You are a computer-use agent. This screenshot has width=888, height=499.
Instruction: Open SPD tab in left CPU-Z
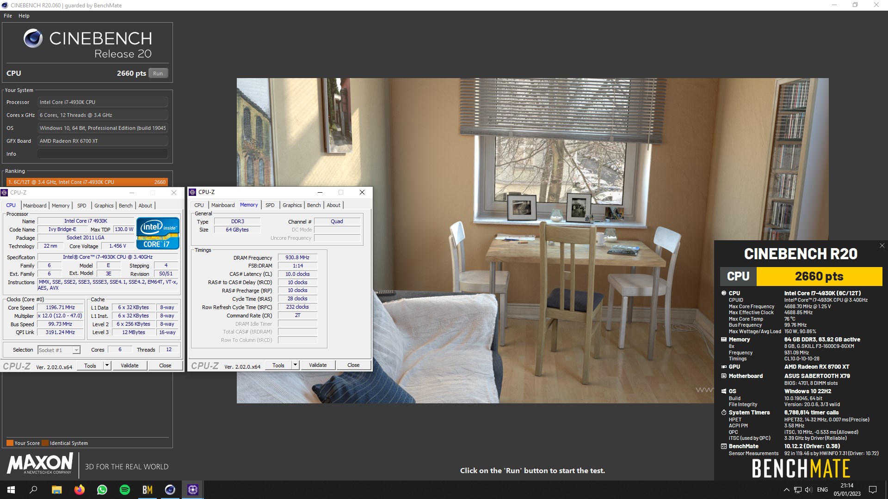(x=82, y=206)
